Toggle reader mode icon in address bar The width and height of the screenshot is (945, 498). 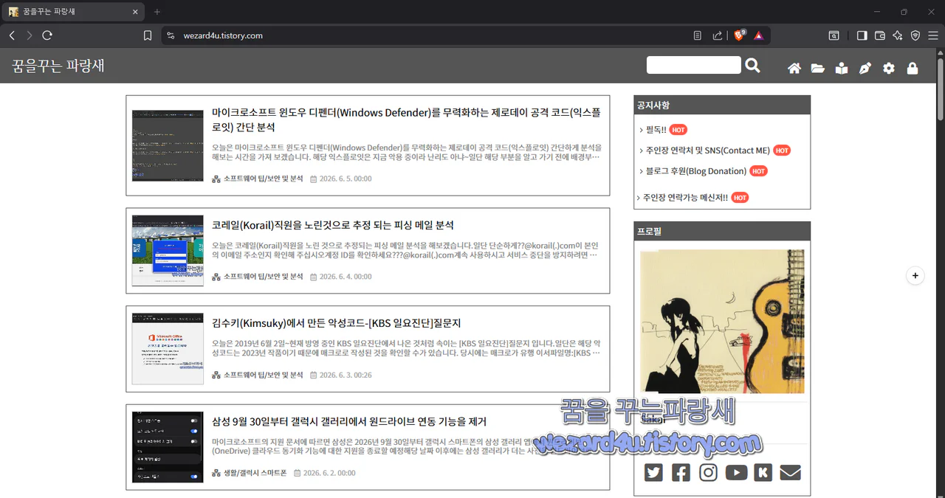coord(698,35)
